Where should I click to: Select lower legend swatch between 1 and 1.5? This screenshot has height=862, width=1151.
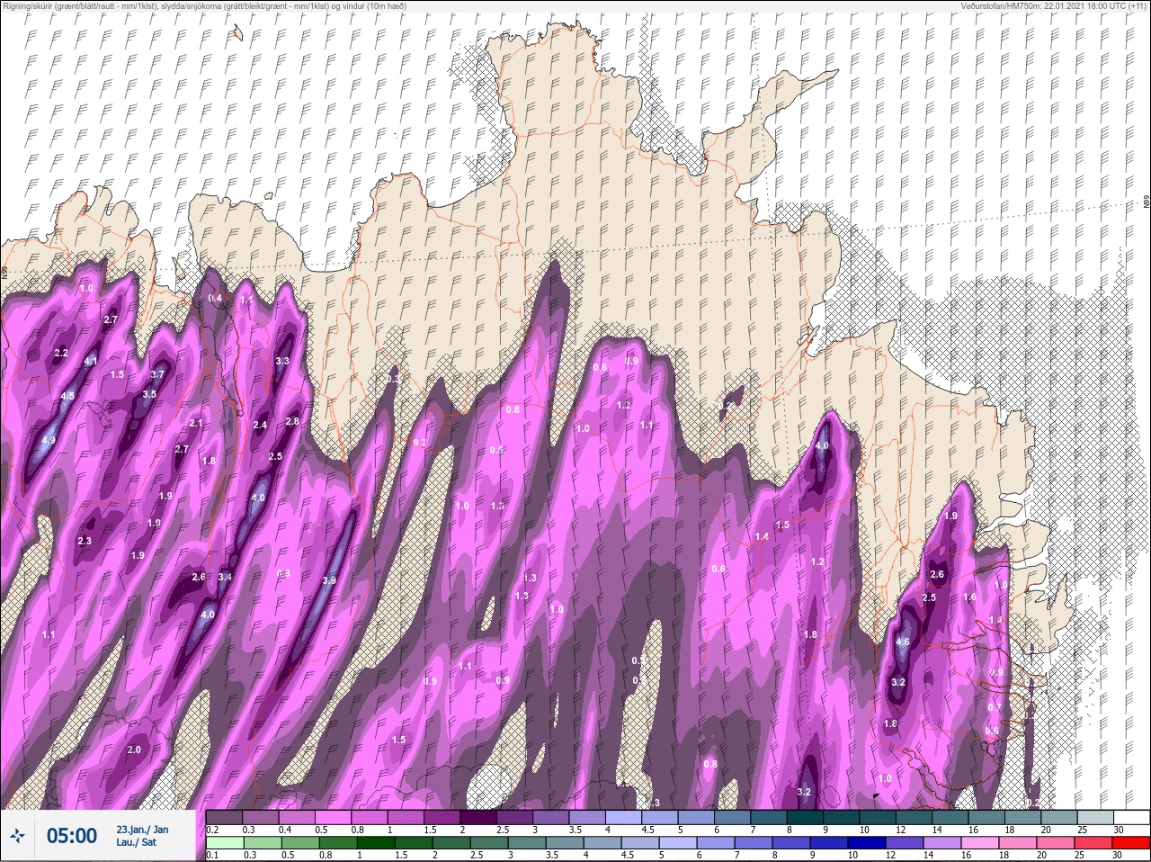click(x=377, y=843)
